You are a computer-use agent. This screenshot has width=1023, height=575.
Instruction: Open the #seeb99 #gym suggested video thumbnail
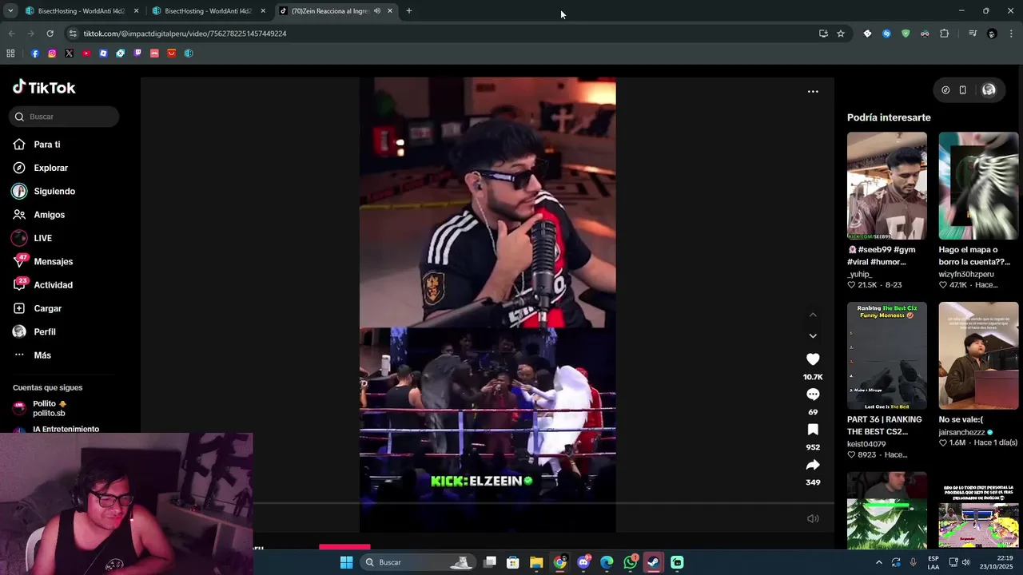[x=887, y=186]
